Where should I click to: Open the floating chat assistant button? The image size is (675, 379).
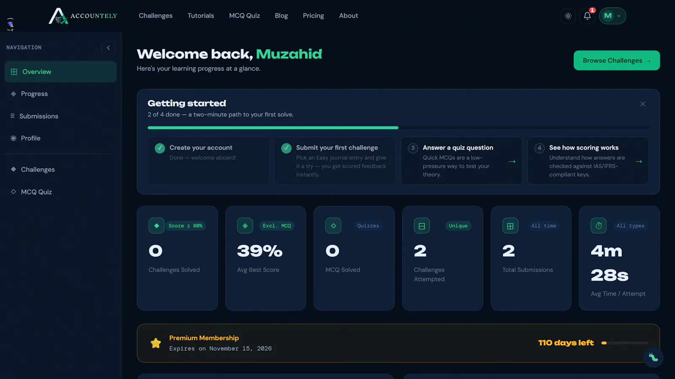tap(653, 358)
